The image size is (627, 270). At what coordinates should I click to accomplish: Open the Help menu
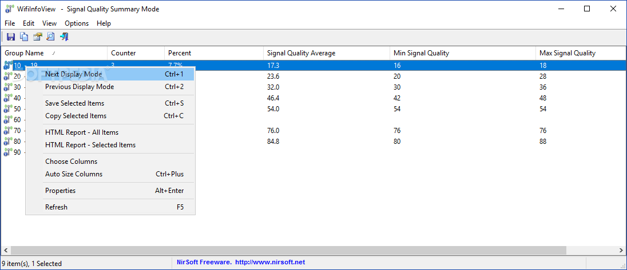click(x=104, y=23)
